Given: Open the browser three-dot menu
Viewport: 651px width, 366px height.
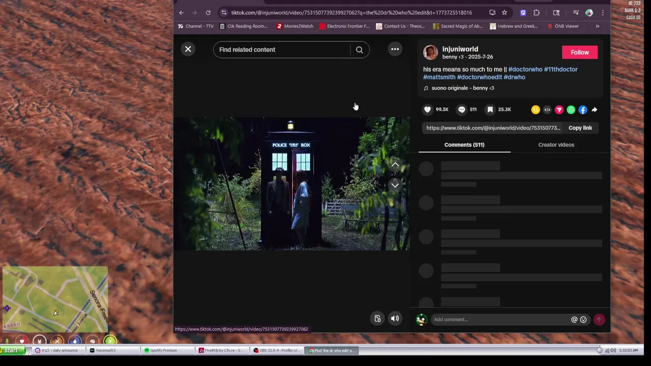Looking at the screenshot, I should click(x=603, y=13).
